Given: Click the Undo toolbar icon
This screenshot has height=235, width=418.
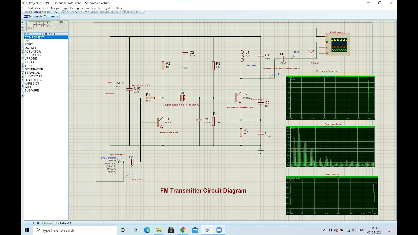Looking at the screenshot, I should tap(86, 12).
